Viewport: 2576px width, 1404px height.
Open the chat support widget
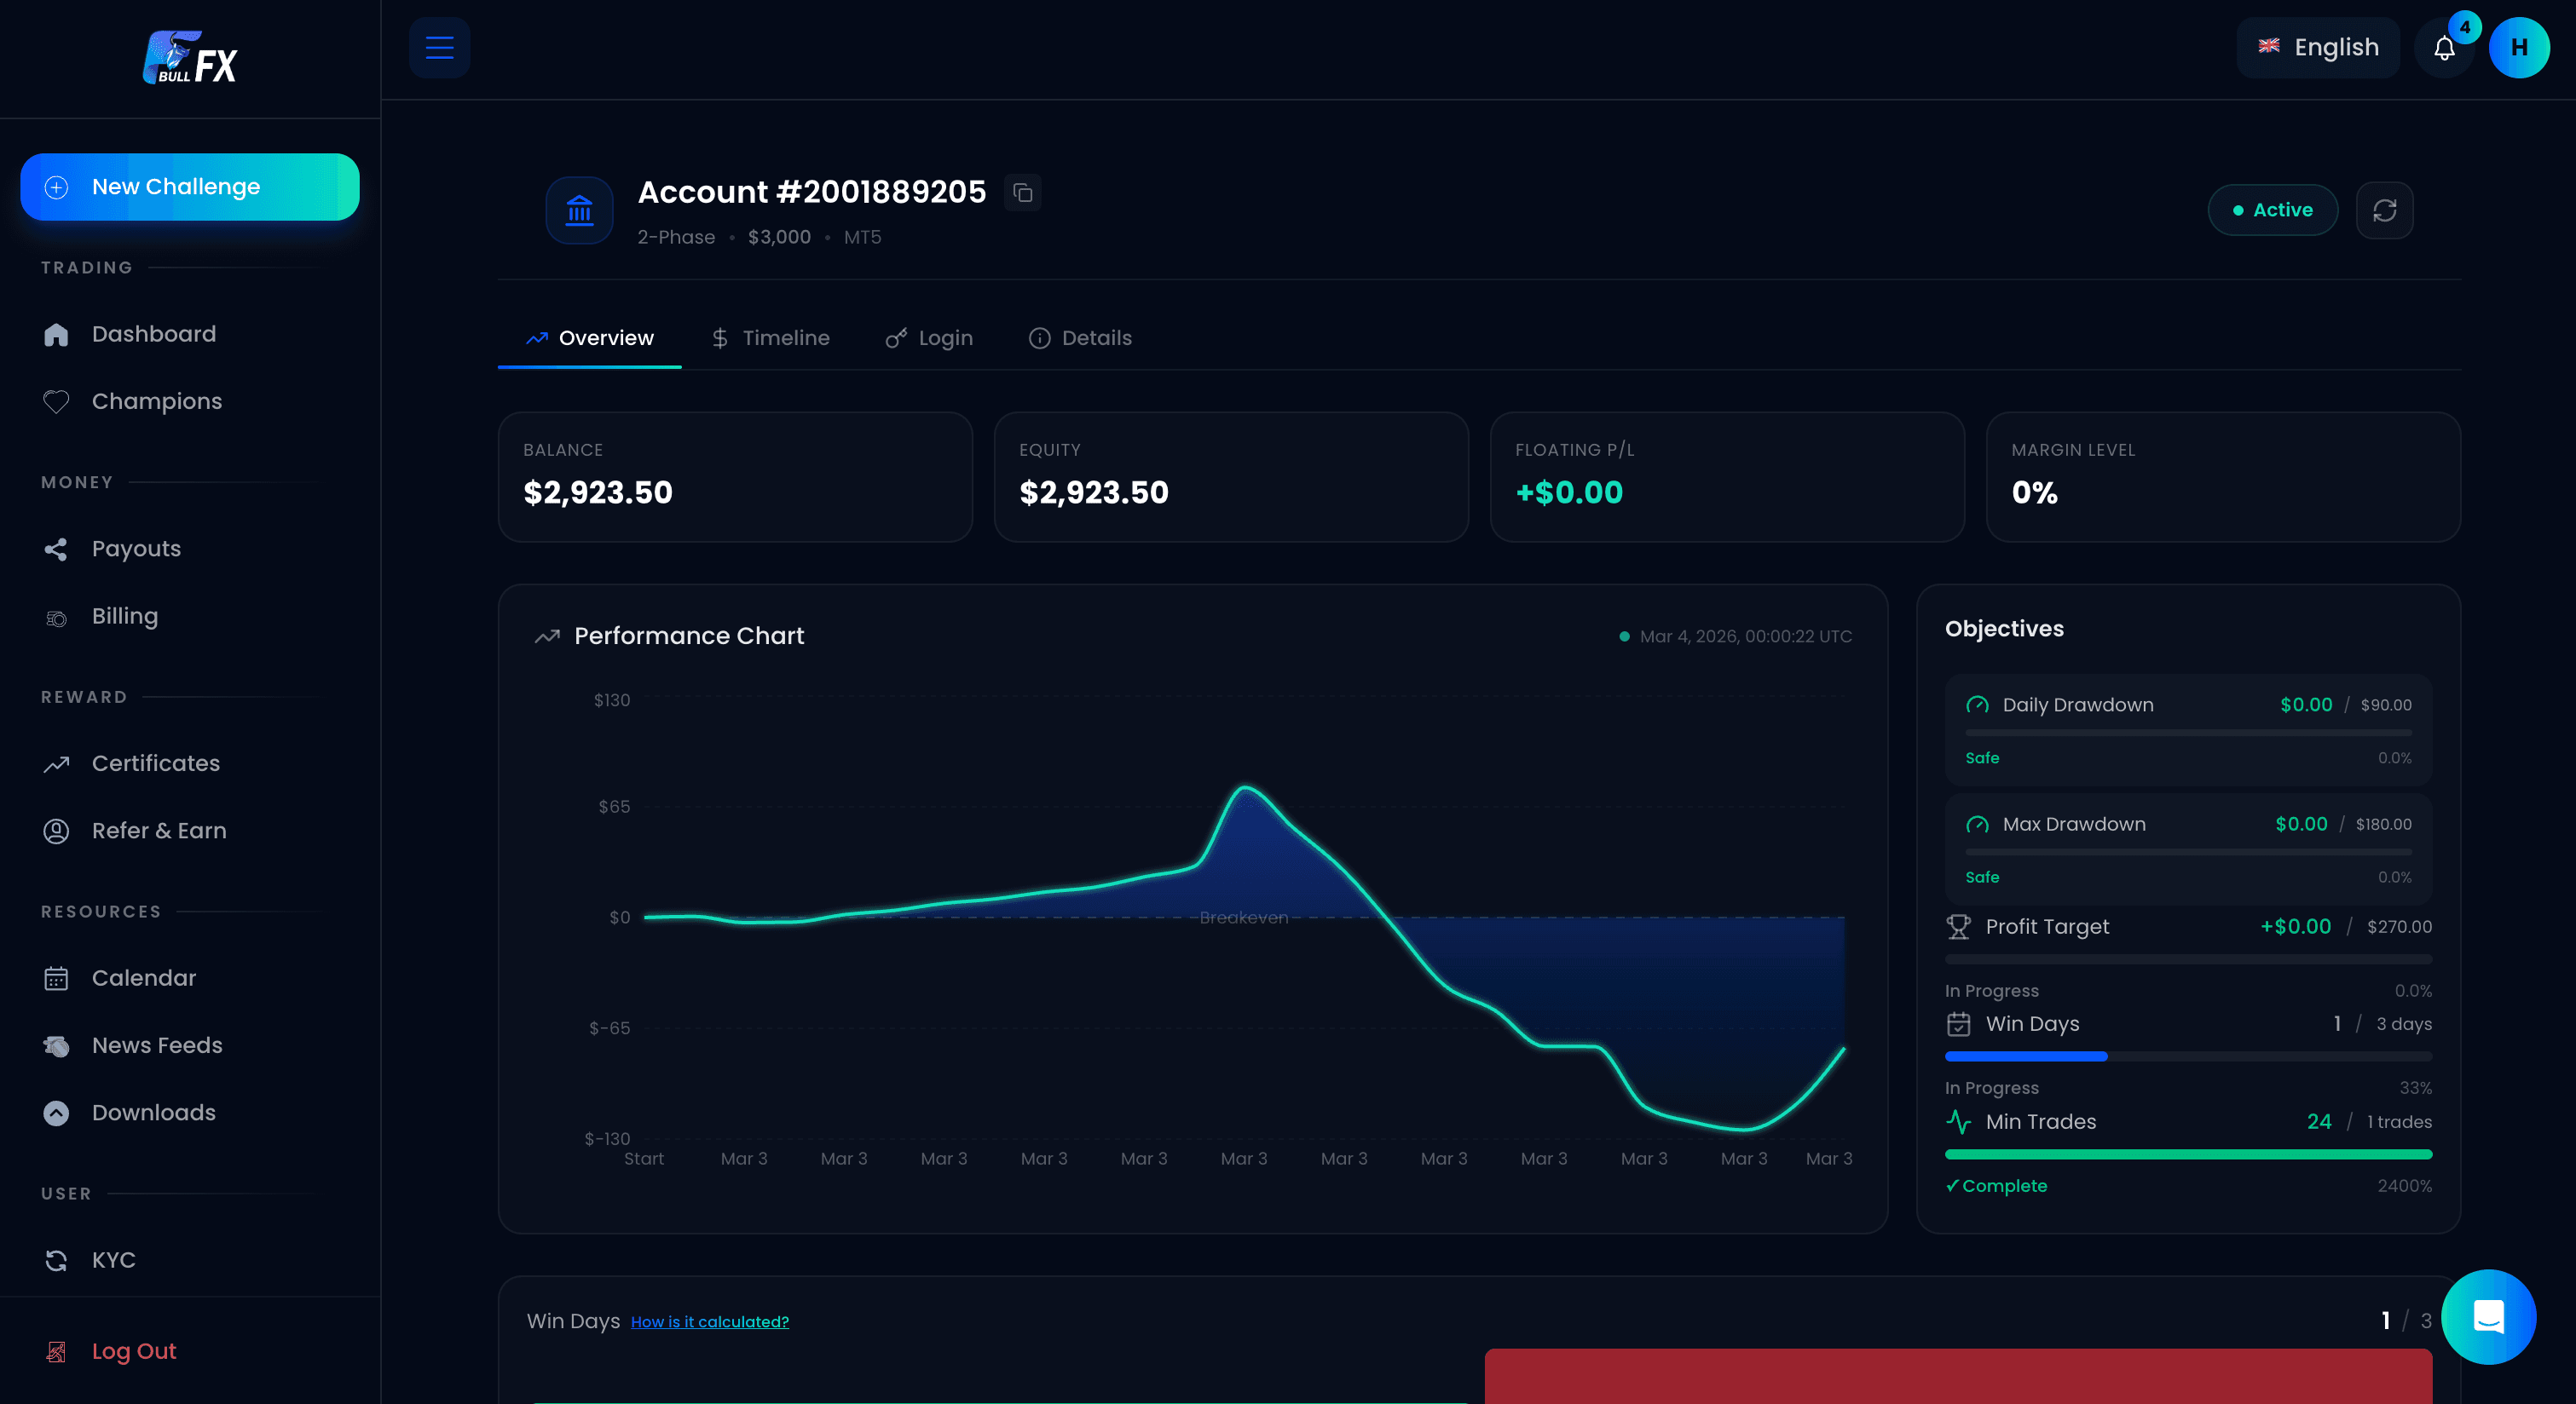(2489, 1317)
